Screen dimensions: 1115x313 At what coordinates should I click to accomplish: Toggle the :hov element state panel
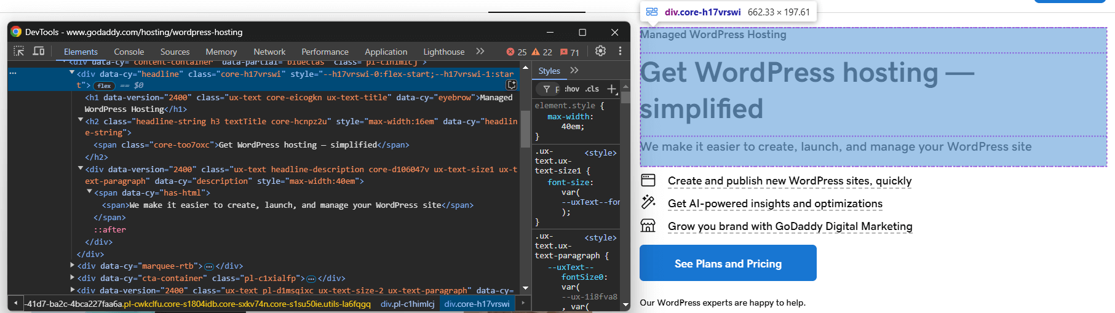572,89
